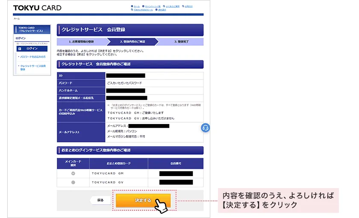Click the text TOKYUCARD GM：ご登録いたします
Viewport: 359px width, 218px height.
135,113
